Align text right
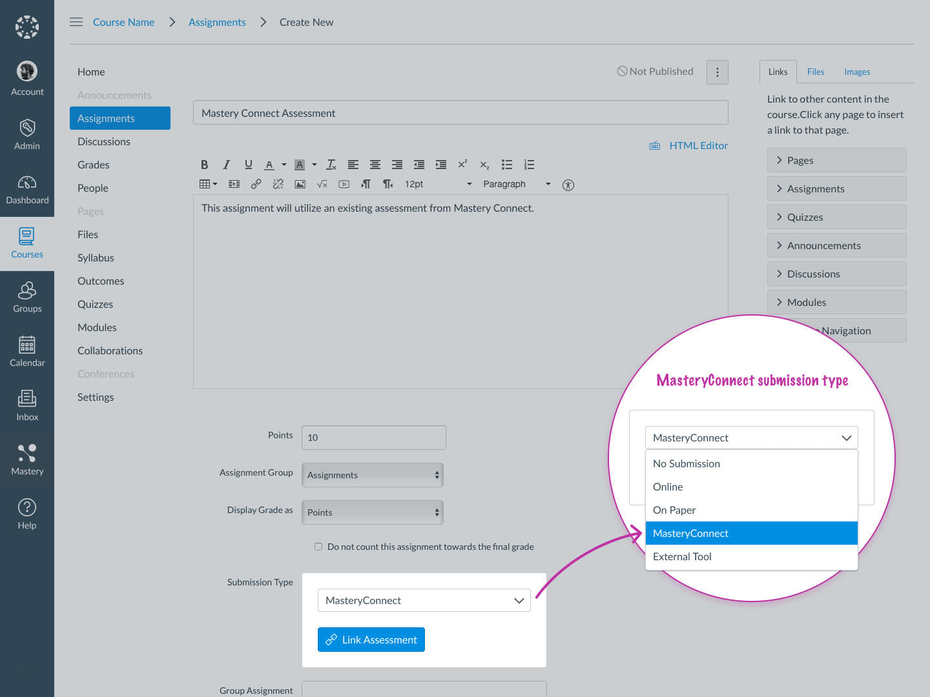 coord(397,165)
